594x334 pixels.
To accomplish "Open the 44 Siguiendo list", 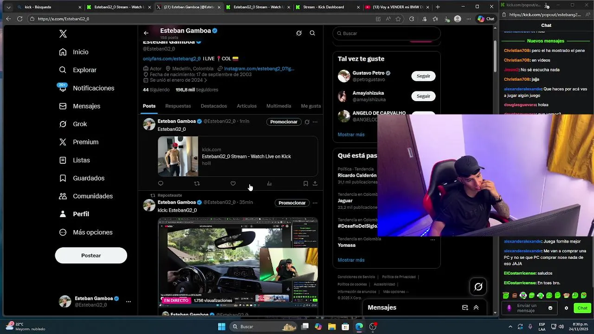I will [x=156, y=90].
